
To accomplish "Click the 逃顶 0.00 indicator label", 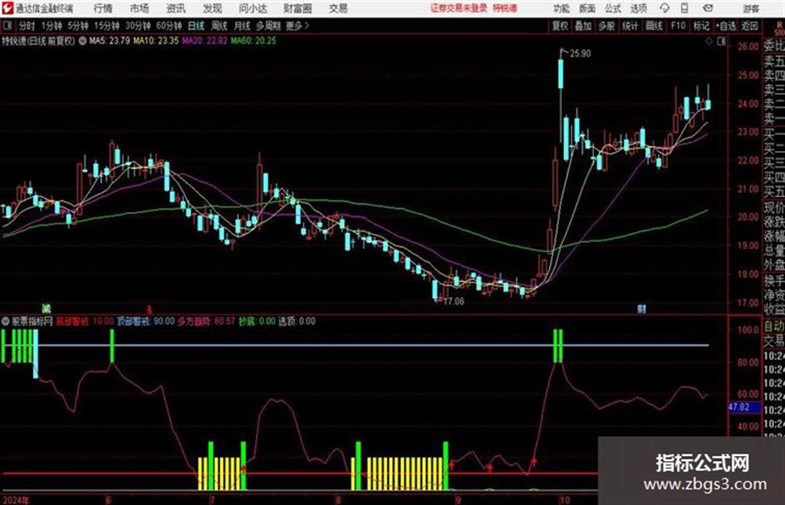I will 297,321.
